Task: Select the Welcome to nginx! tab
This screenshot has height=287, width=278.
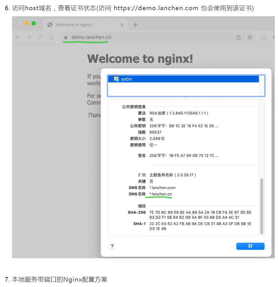Action: [85, 25]
